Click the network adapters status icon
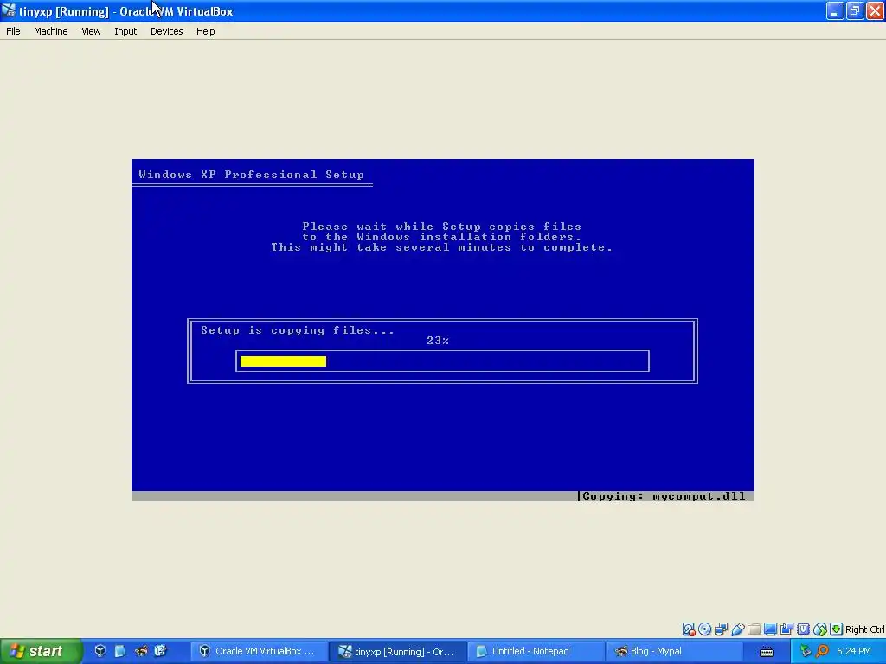 [x=721, y=629]
